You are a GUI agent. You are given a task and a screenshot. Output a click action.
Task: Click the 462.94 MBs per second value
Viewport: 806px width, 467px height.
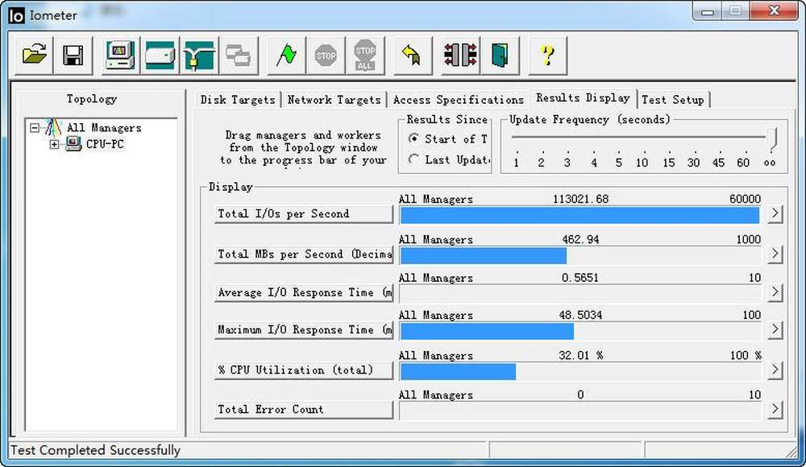pos(580,239)
